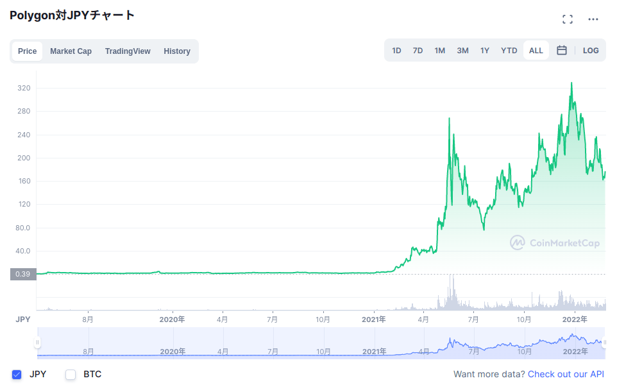This screenshot has height=392, width=617.
Task: Click the 2021年 label on chart axis
Action: [373, 320]
